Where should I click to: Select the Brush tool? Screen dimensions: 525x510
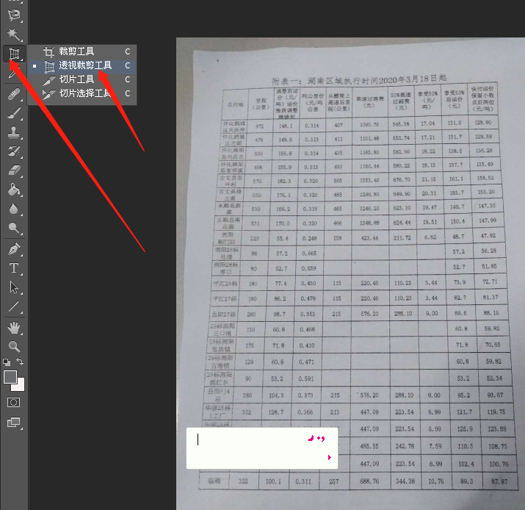click(x=14, y=113)
